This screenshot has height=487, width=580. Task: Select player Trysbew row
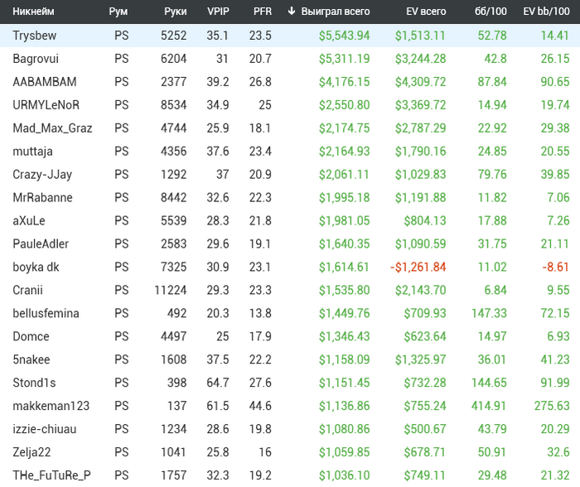290,36
